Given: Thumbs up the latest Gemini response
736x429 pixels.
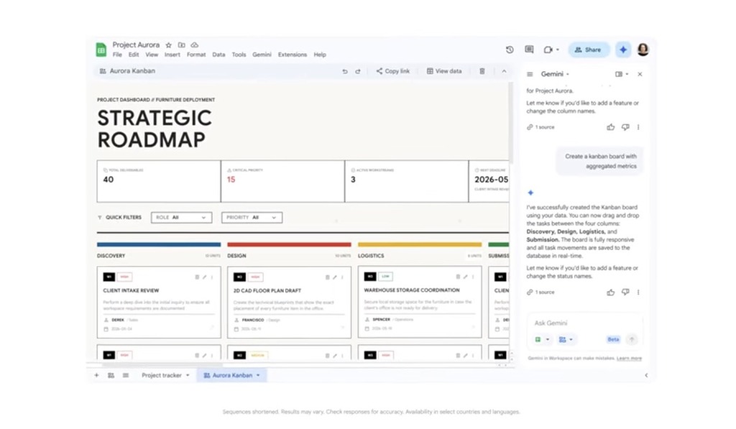Looking at the screenshot, I should [x=610, y=292].
